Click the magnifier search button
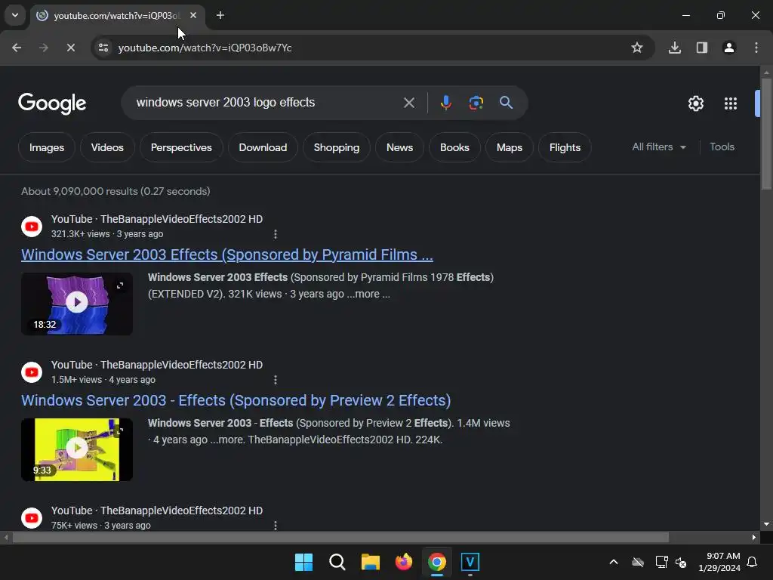Image resolution: width=773 pixels, height=580 pixels. [506, 103]
